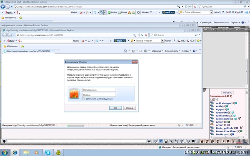Click the music note icon in the chat toolbar

tap(182, 141)
